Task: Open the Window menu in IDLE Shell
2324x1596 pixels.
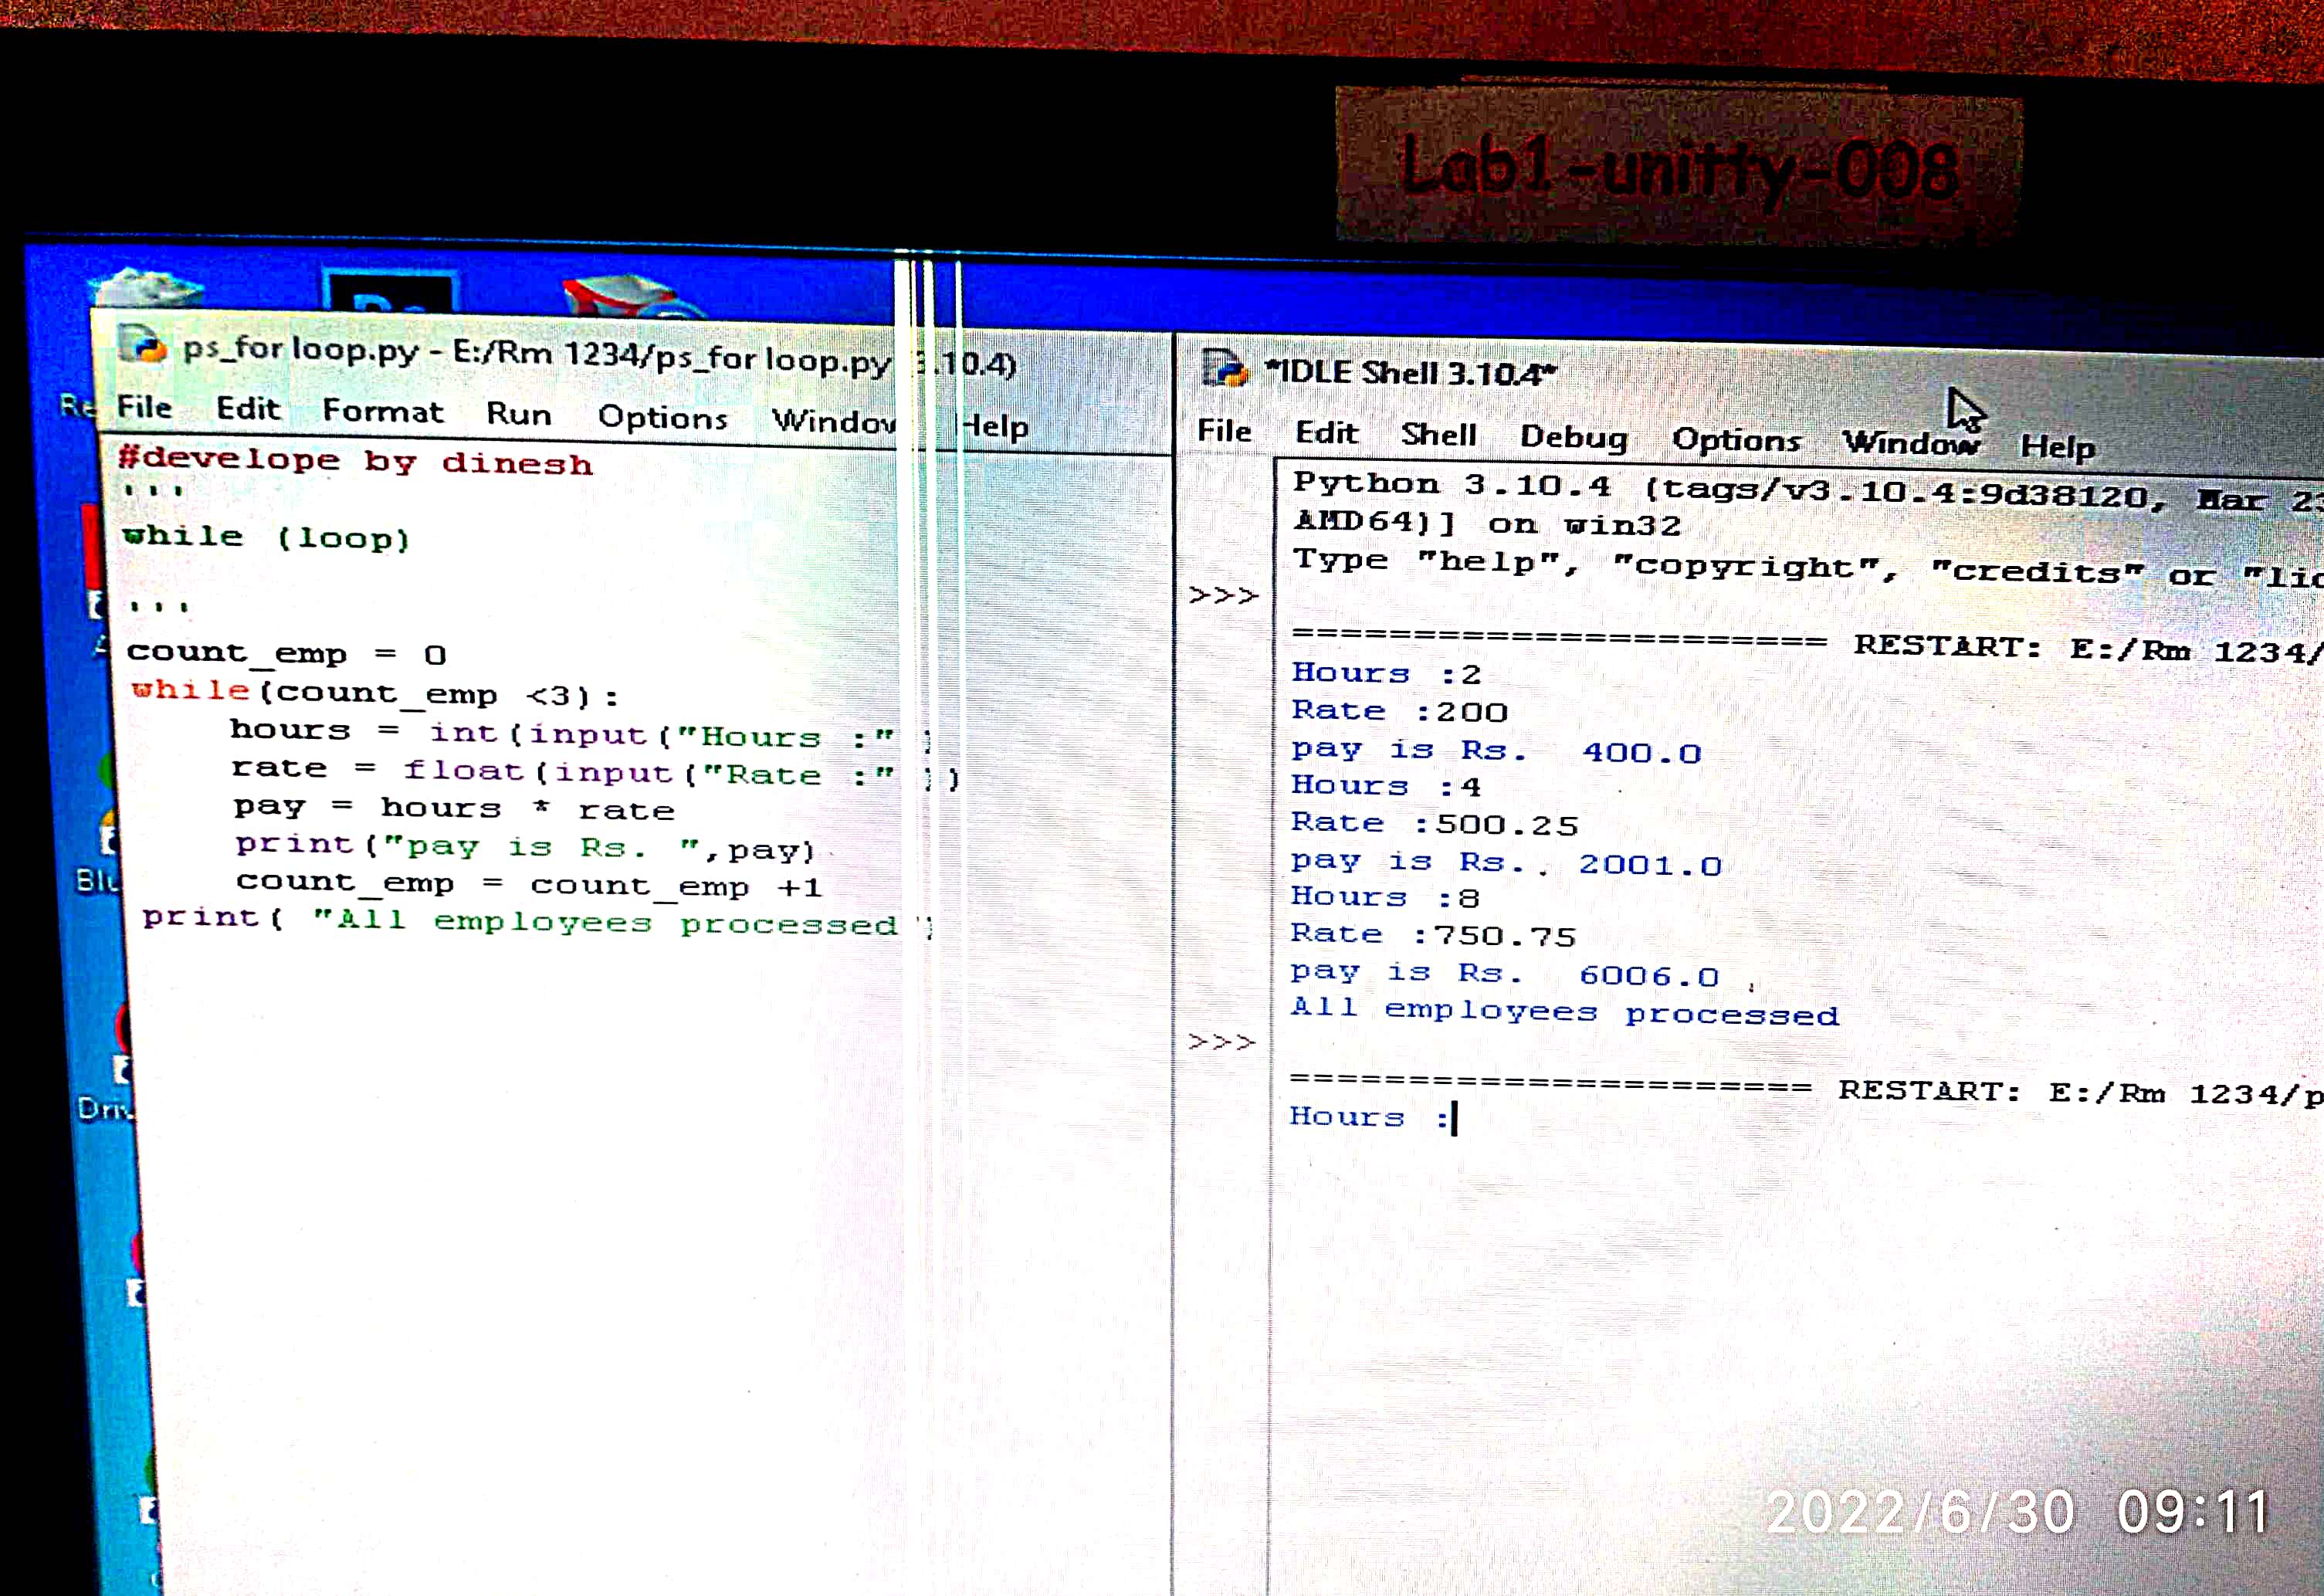Action: click(x=1910, y=442)
